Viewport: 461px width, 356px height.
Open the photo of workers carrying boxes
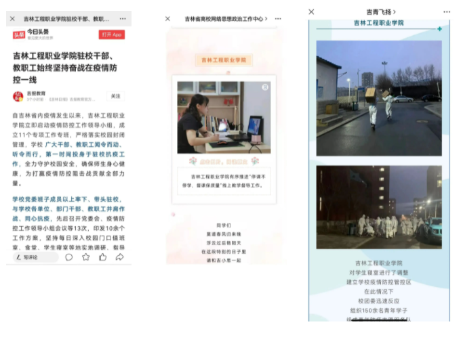tap(379, 98)
